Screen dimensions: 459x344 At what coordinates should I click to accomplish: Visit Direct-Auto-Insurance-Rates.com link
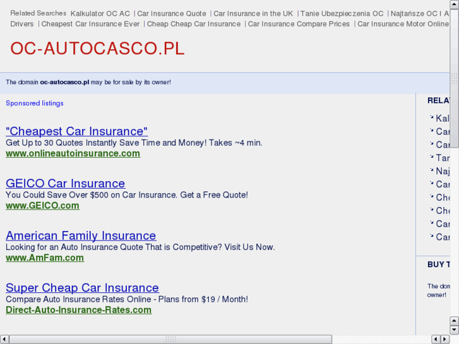[79, 310]
